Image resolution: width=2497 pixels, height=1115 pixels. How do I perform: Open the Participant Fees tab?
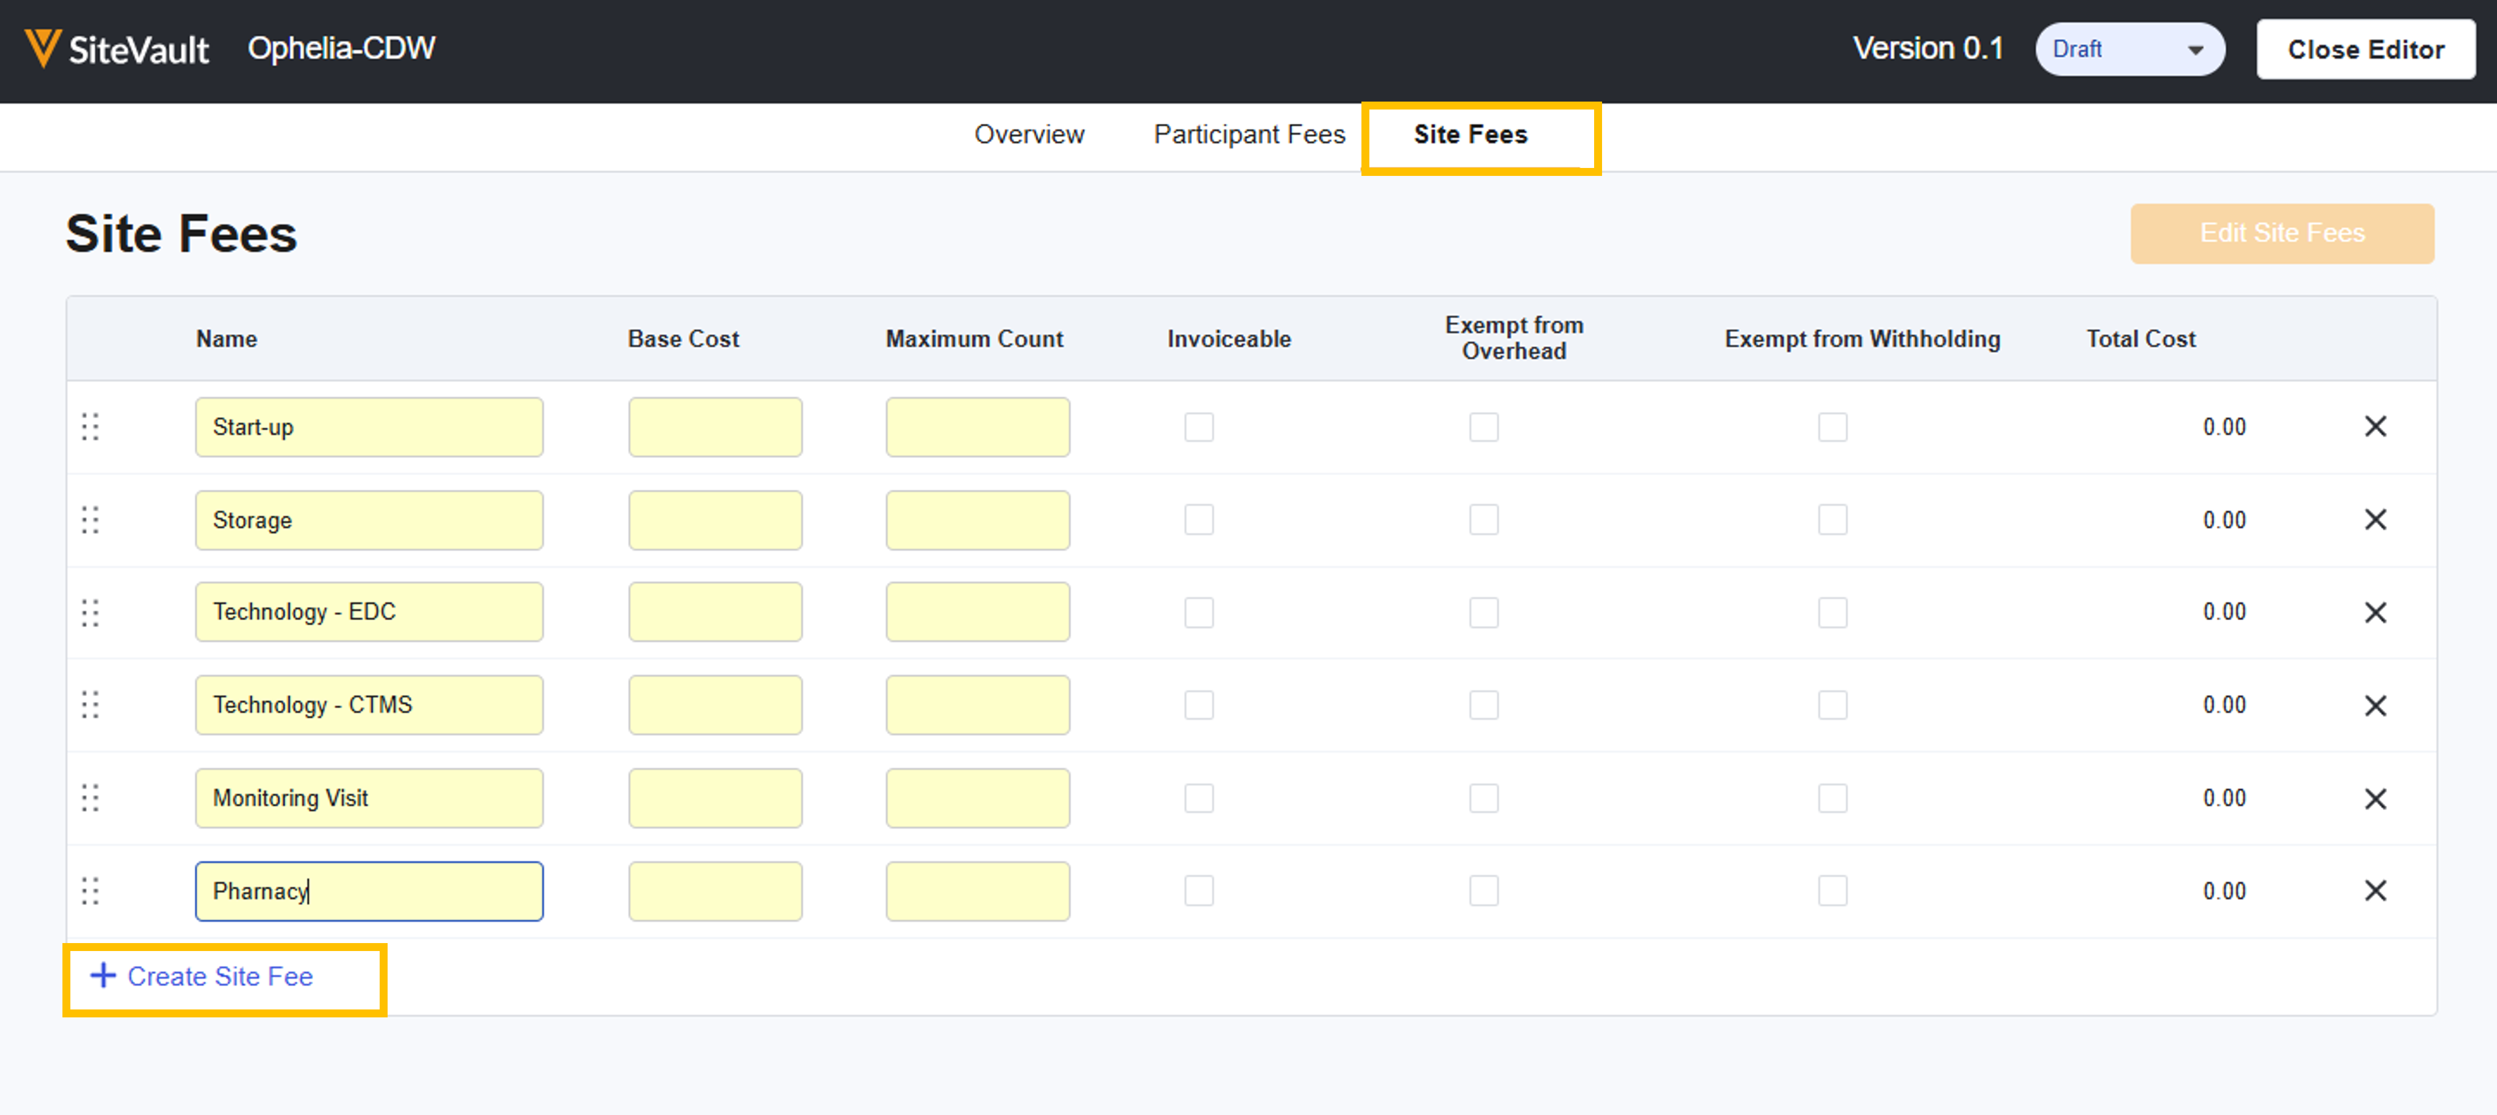(1248, 135)
